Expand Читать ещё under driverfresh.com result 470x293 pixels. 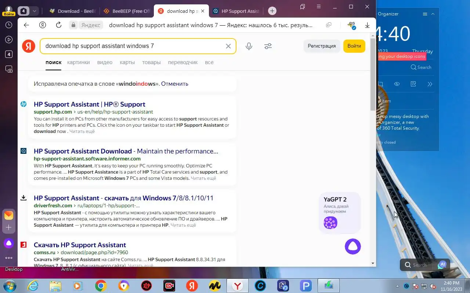(x=183, y=225)
